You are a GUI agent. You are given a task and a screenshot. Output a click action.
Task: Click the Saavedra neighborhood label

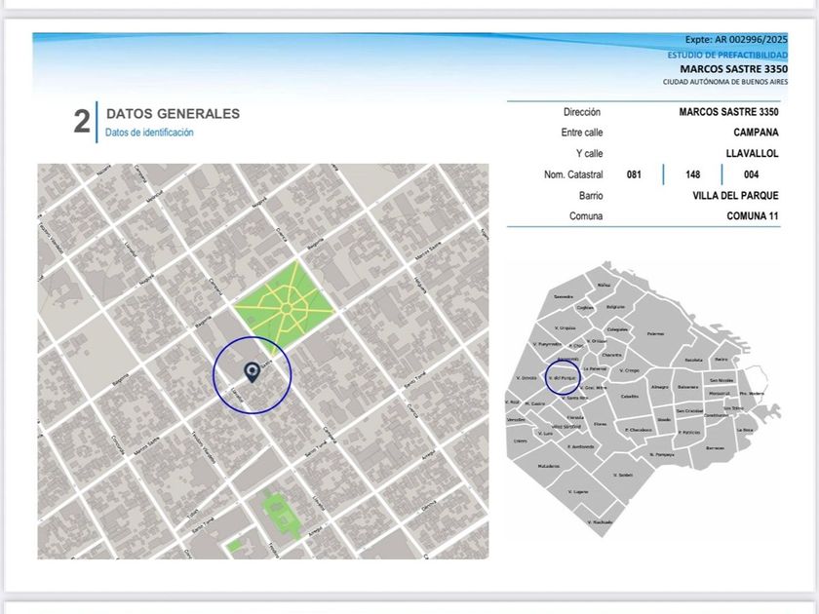click(564, 296)
